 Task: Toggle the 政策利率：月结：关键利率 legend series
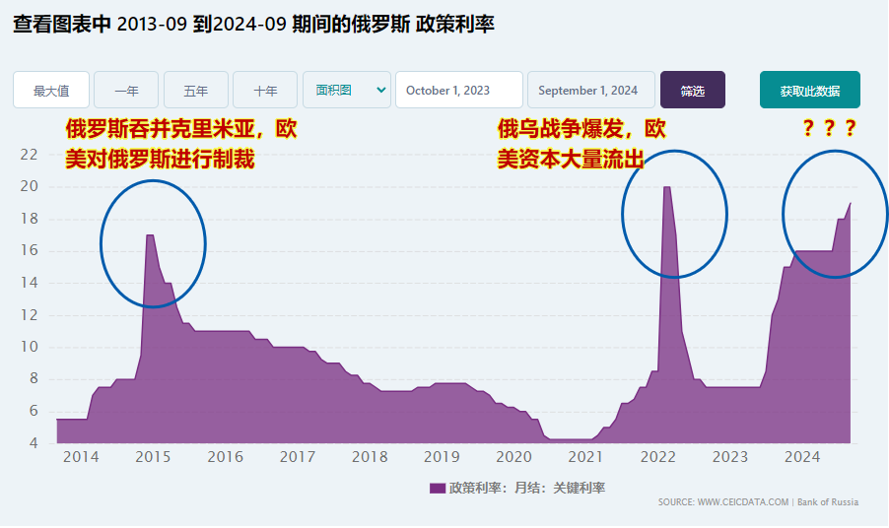(526, 488)
